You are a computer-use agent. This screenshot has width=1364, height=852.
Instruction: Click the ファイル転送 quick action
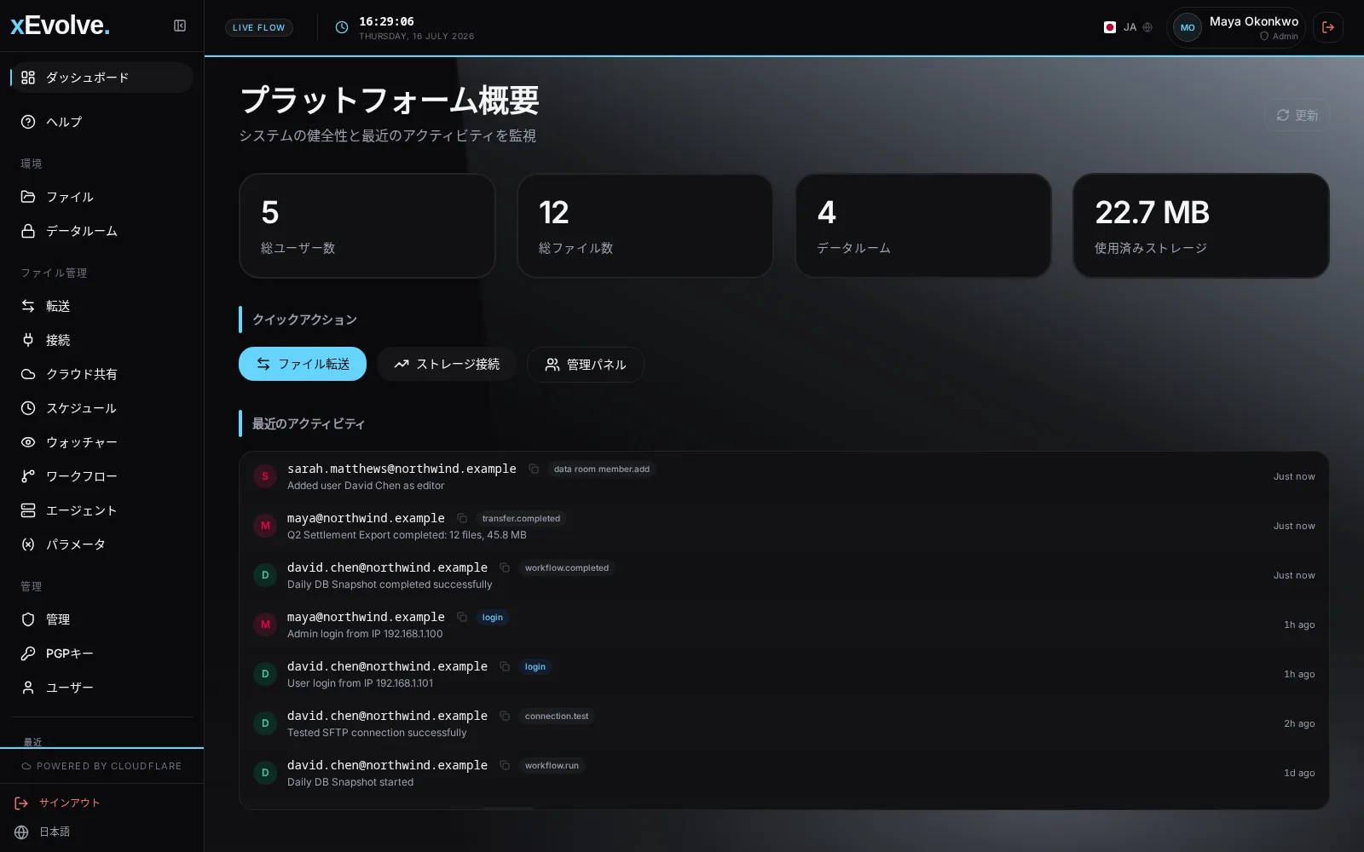coord(303,364)
